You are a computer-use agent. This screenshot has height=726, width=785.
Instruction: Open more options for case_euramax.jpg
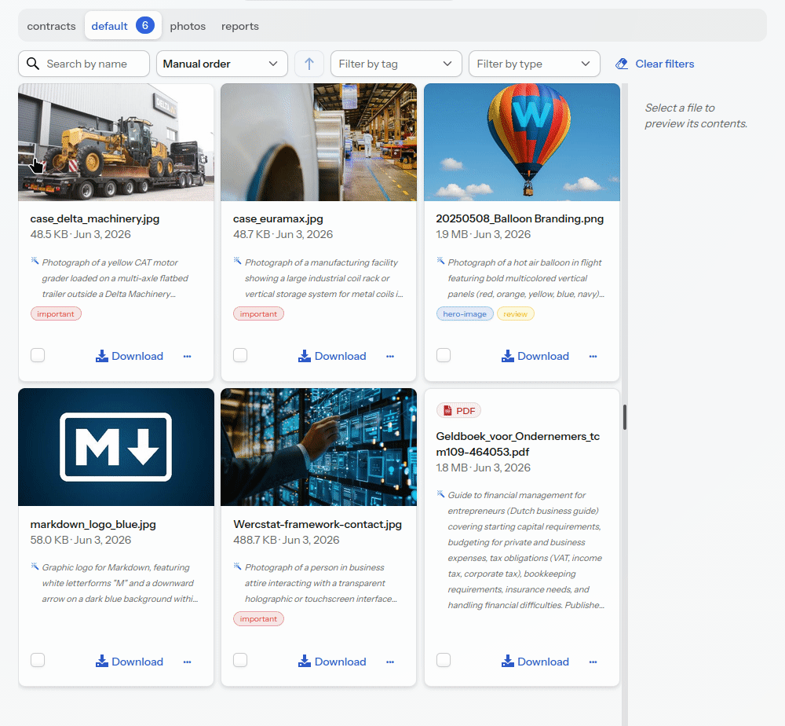click(x=390, y=356)
